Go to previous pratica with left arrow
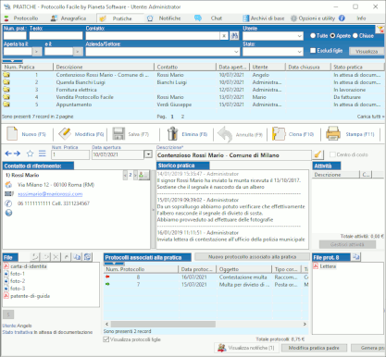Screen dimensions: 386x357 tap(8, 154)
